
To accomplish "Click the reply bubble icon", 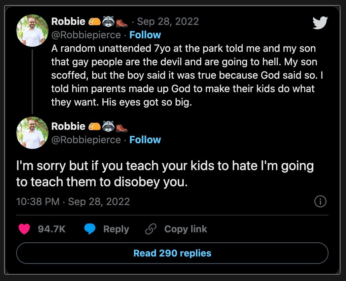I will [89, 229].
